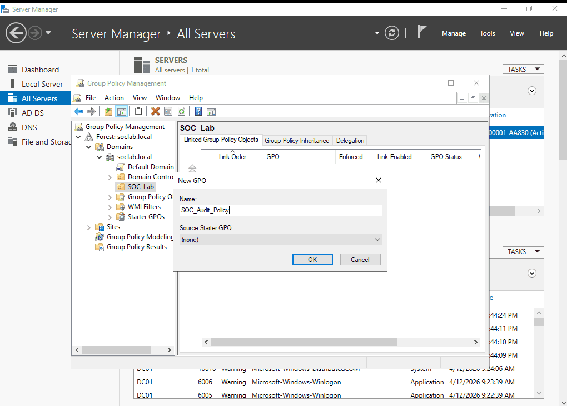Confirm the new GPO with OK
The width and height of the screenshot is (567, 406).
pyautogui.click(x=312, y=259)
